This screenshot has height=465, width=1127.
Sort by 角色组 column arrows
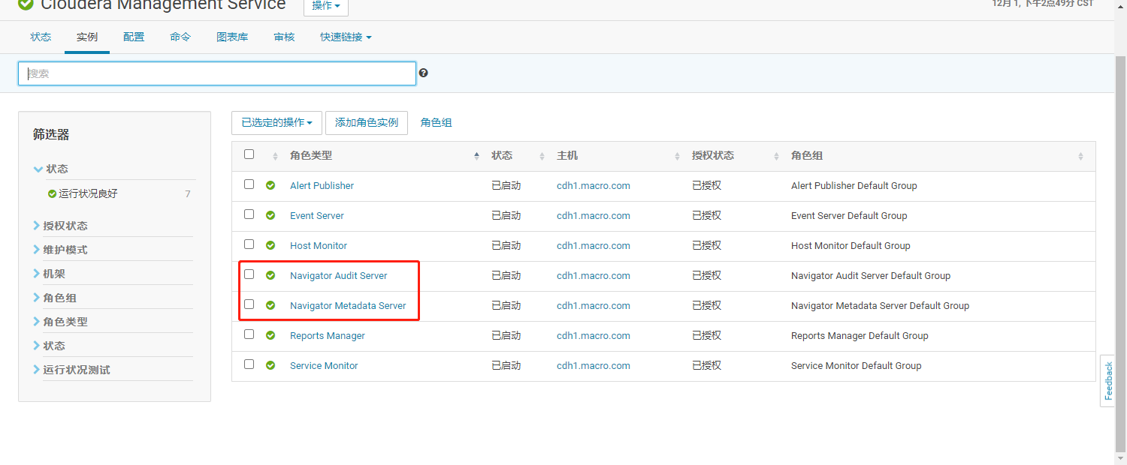(x=1080, y=156)
